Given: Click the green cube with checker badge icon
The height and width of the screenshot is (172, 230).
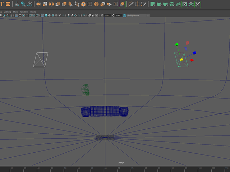Looking at the screenshot, I should click(172, 4).
